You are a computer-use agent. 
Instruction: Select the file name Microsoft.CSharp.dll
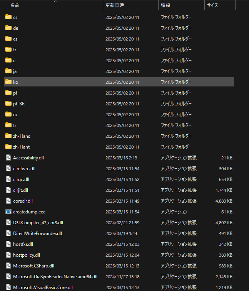pyautogui.click(x=34, y=266)
